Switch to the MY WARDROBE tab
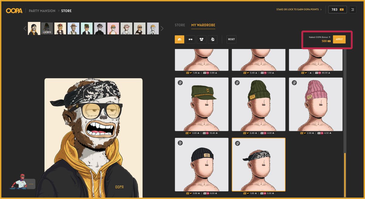 click(203, 25)
